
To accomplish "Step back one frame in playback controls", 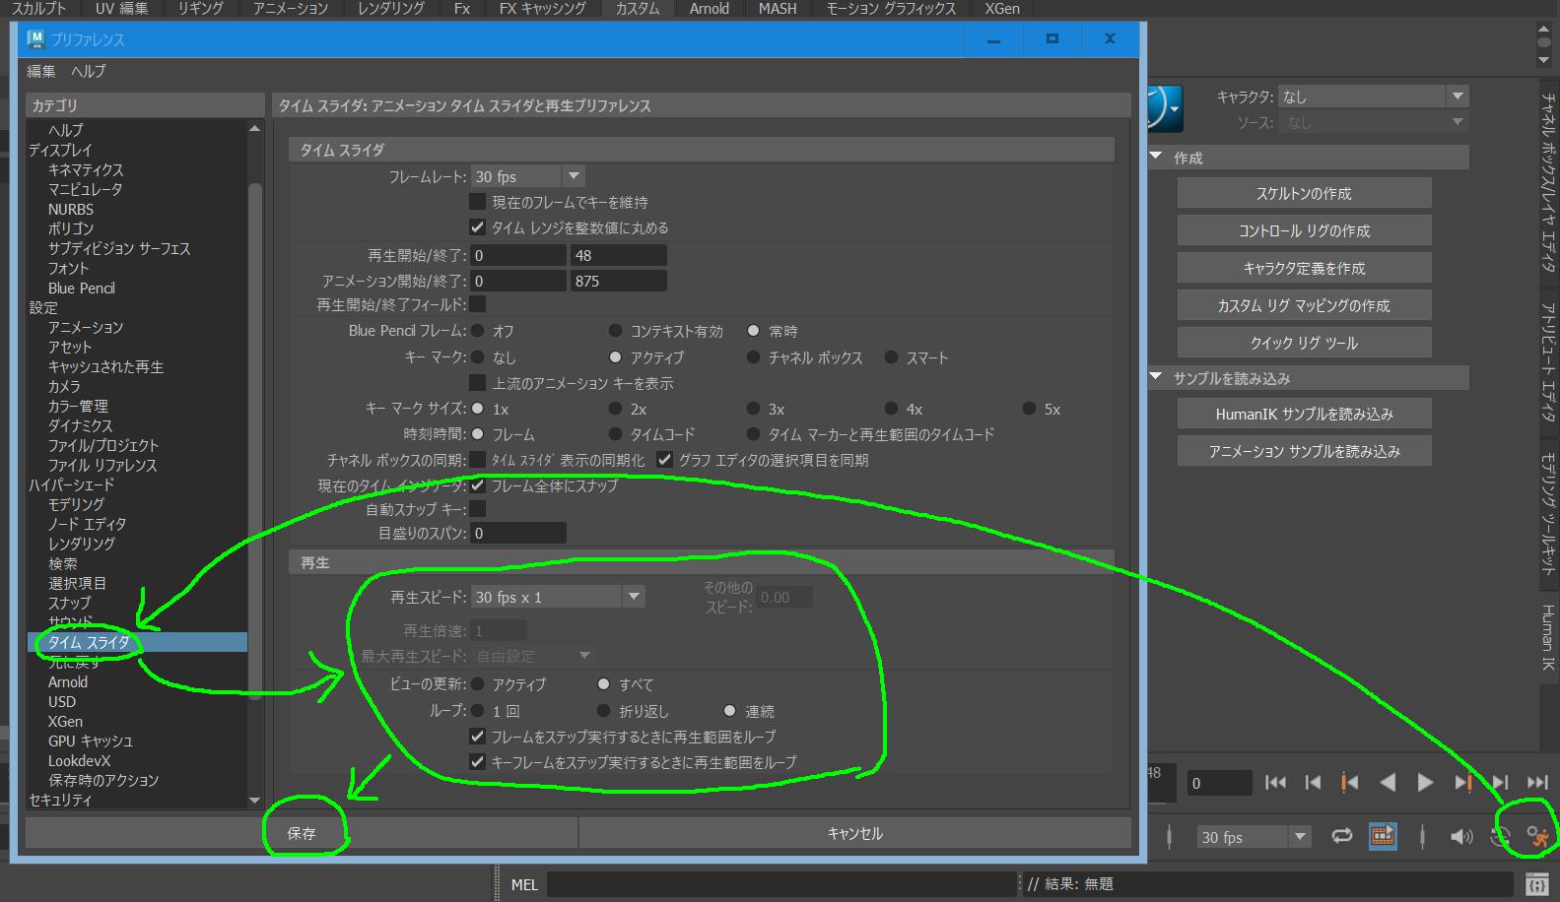I will tap(1313, 783).
